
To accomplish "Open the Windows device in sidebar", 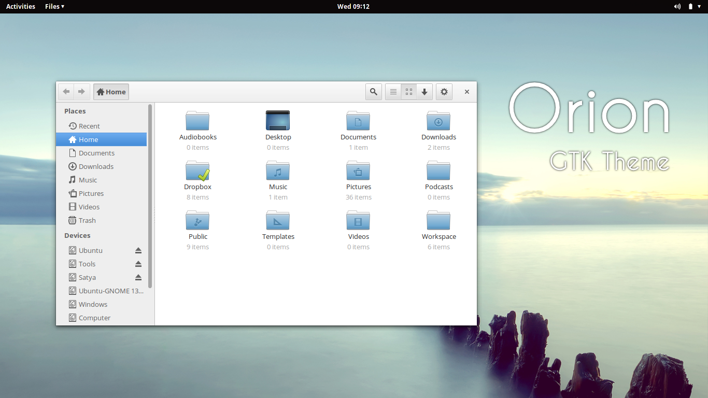I will [x=102, y=304].
